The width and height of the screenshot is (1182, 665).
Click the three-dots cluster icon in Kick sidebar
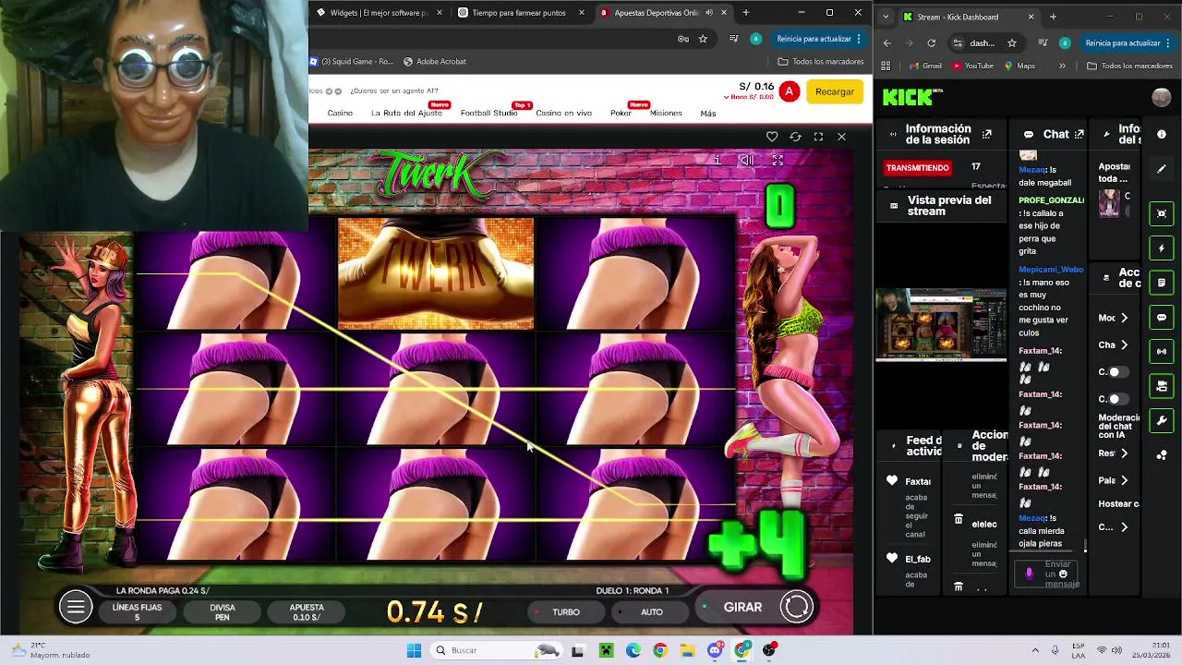[x=1162, y=454]
